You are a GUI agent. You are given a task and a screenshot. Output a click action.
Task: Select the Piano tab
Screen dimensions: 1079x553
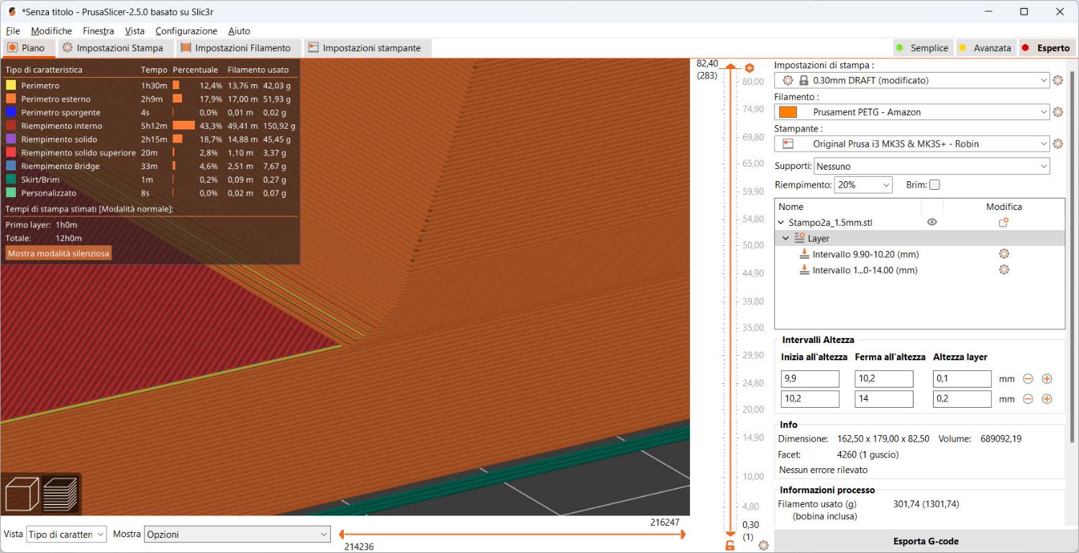pyautogui.click(x=27, y=48)
